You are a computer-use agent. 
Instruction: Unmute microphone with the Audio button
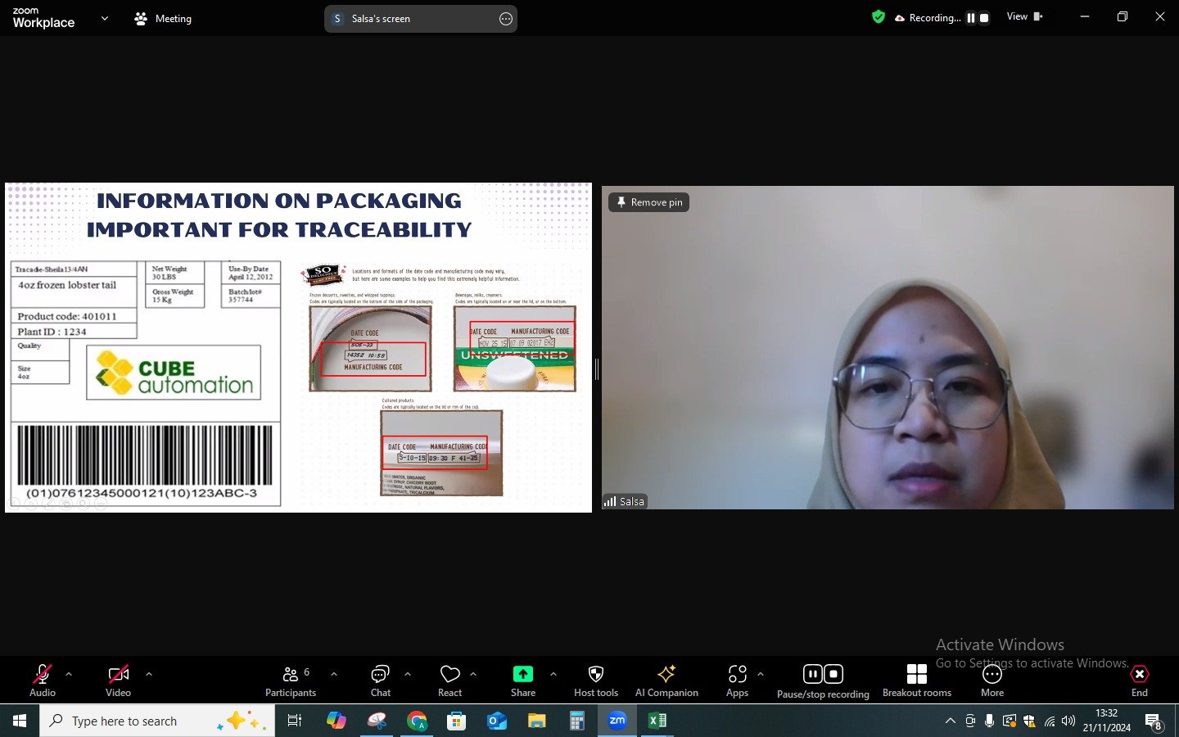click(43, 680)
